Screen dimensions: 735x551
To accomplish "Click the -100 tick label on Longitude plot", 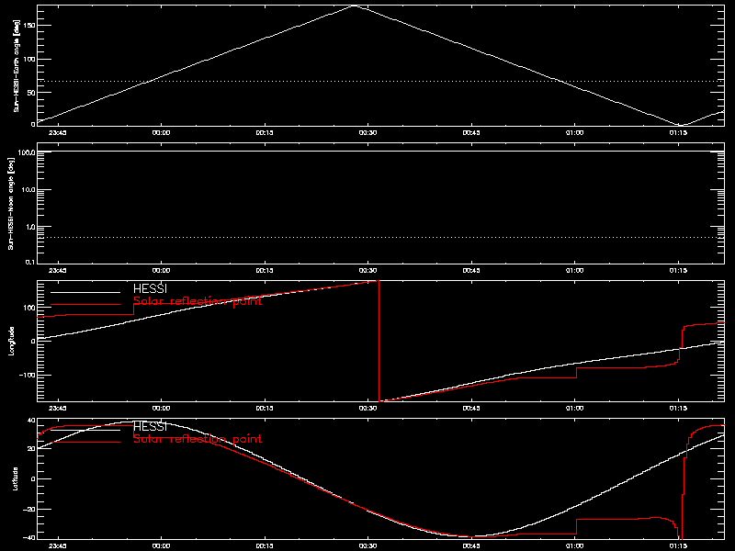I will pyautogui.click(x=28, y=376).
